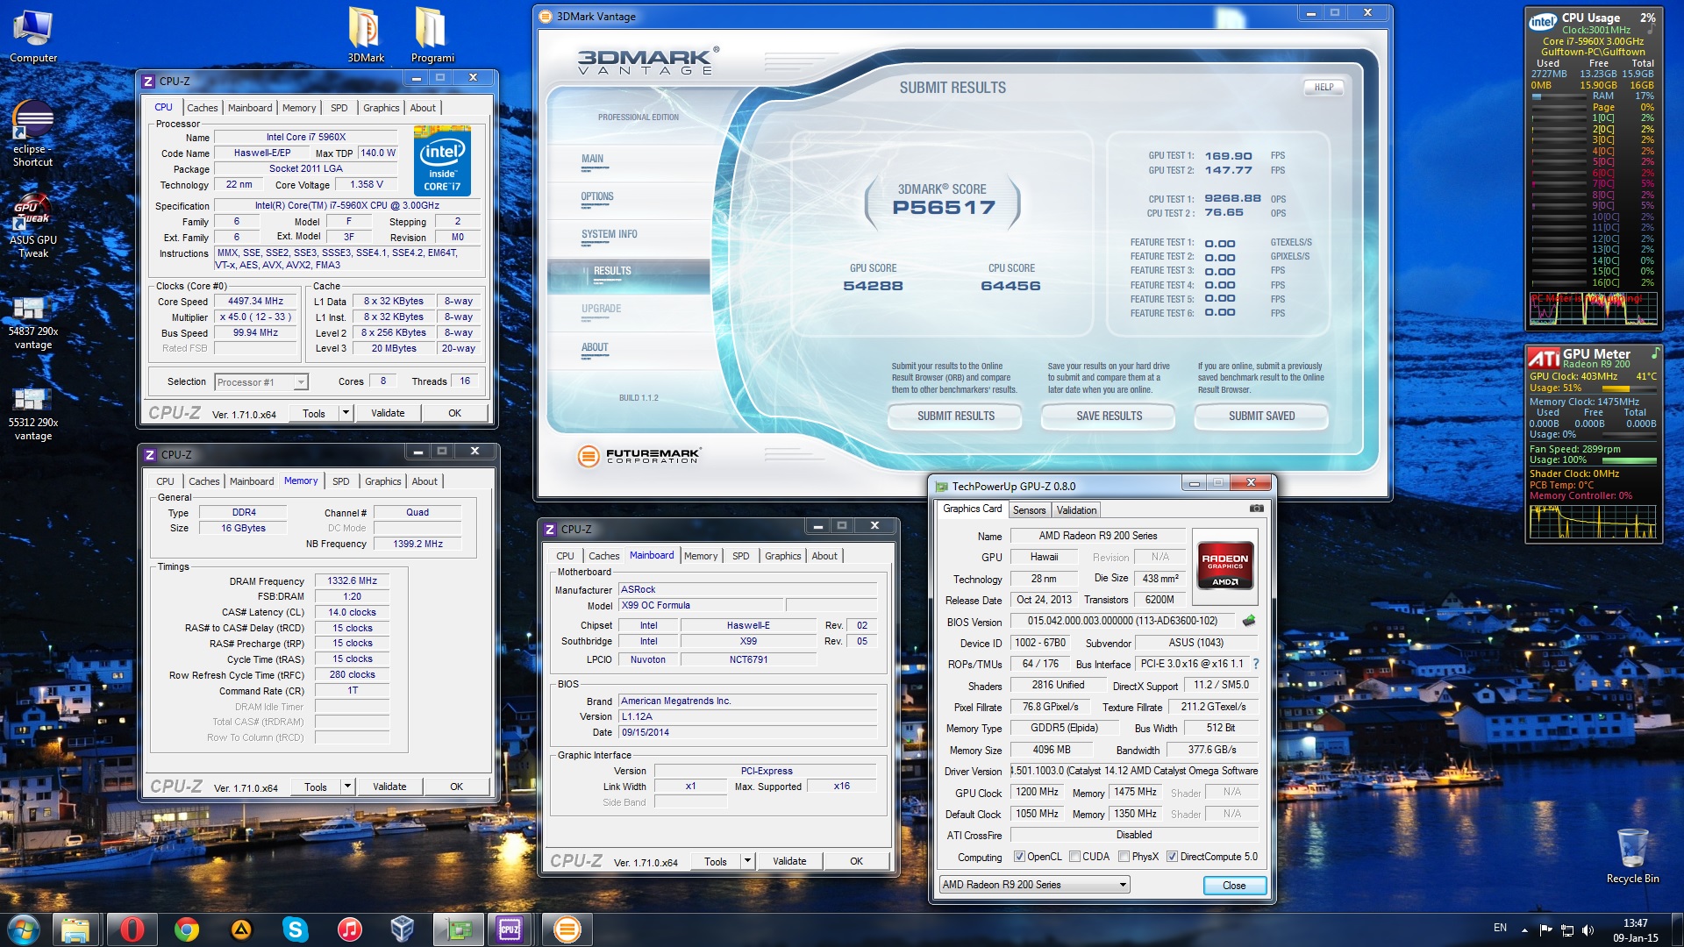Click the SUBMIT RESULTS button
This screenshot has height=947, width=1684.
(x=956, y=417)
